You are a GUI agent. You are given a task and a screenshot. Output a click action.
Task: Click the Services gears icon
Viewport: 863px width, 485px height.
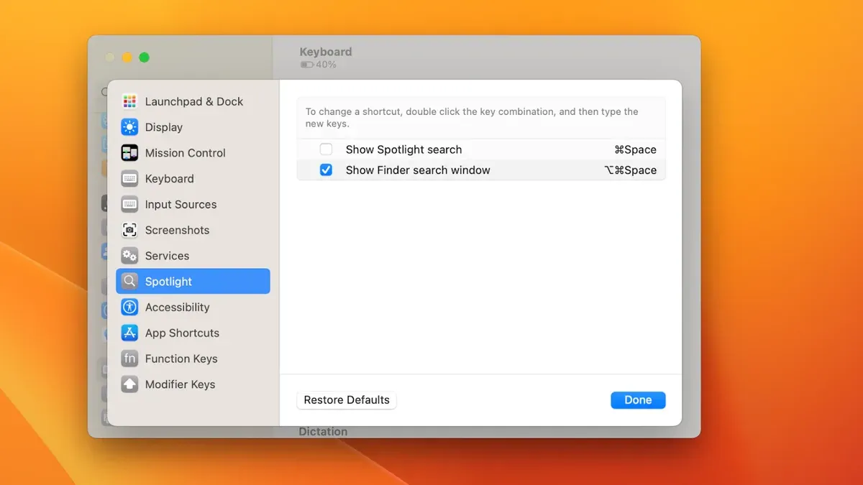pyautogui.click(x=129, y=256)
